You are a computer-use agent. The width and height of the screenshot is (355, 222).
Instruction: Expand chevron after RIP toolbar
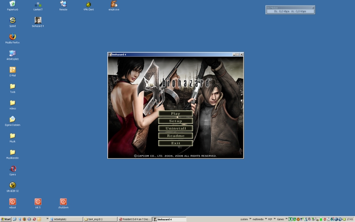coord(275,219)
